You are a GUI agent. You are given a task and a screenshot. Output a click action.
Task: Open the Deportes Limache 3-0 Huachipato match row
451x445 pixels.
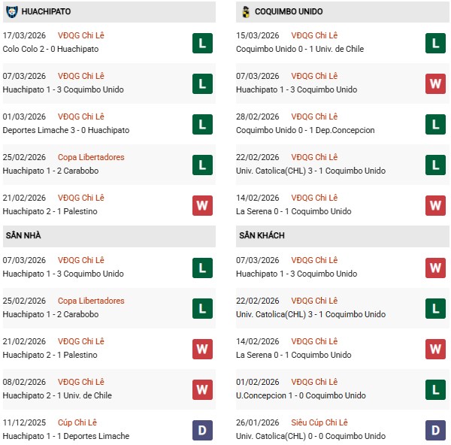click(66, 130)
